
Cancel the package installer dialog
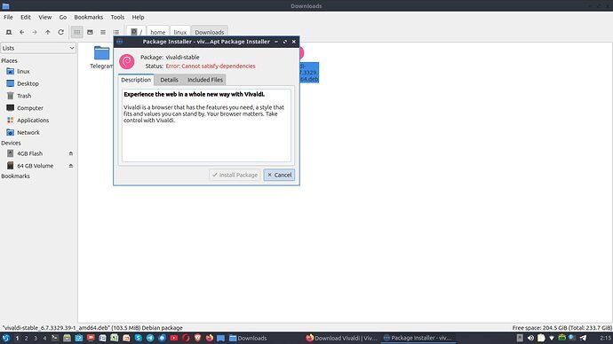279,176
